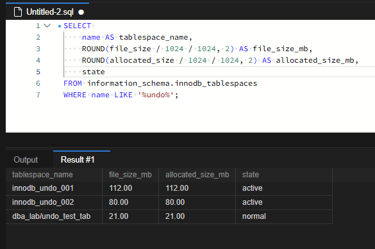The image size is (375, 249).
Task: Click the blue statement marker beside SELECT
Action: coord(60,26)
